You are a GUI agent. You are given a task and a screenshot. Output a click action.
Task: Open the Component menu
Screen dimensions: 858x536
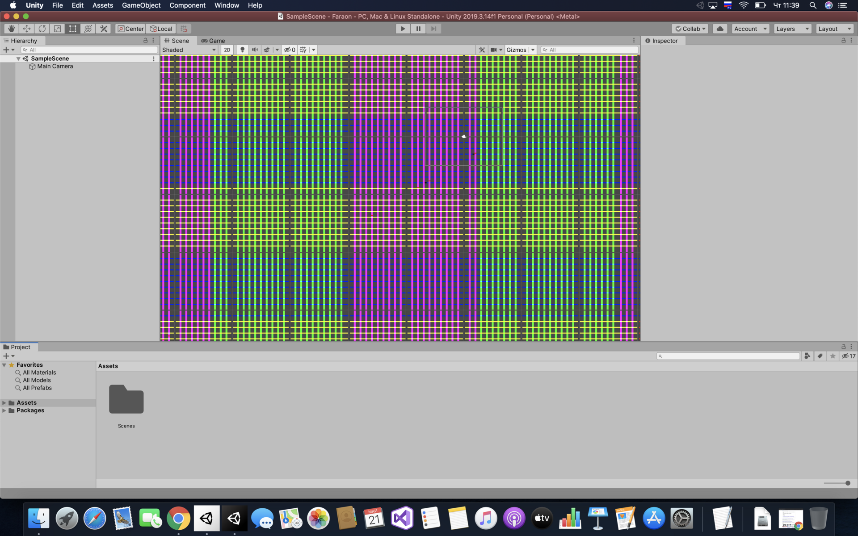point(187,5)
